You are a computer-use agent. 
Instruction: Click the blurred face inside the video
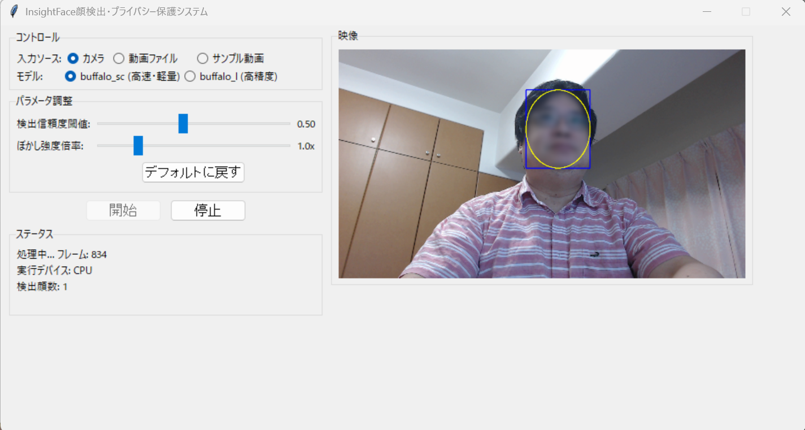tap(557, 129)
